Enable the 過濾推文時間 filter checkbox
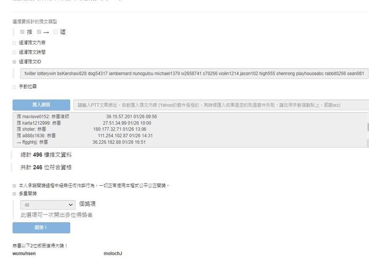This screenshot has width=369, height=260. (14, 52)
